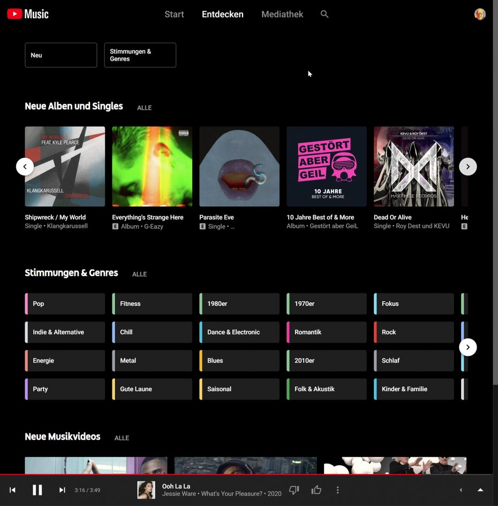The width and height of the screenshot is (498, 506).
Task: Select Dance & Electronic genre
Action: pos(239,332)
